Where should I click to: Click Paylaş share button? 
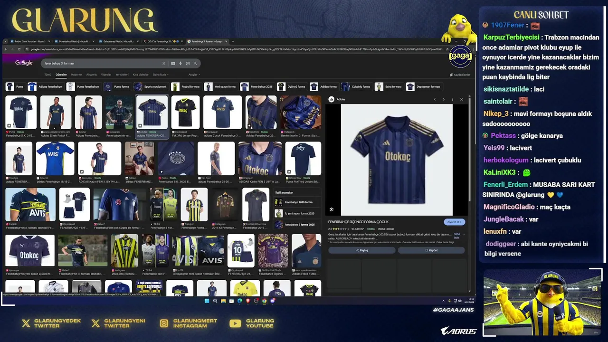tap(362, 250)
